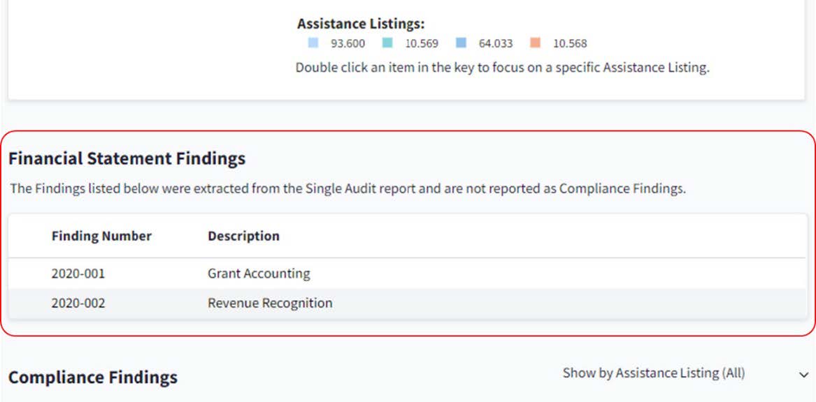Viewport: 816px width, 402px height.
Task: Click the Financial Statement Findings heading
Action: [127, 158]
